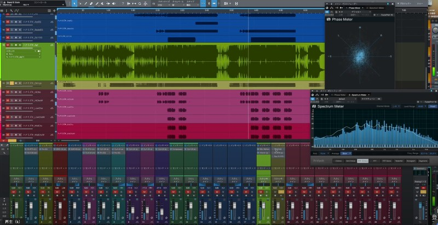Select the Waterfall analysis mode button
This screenshot has width=438, height=225.
[399, 161]
